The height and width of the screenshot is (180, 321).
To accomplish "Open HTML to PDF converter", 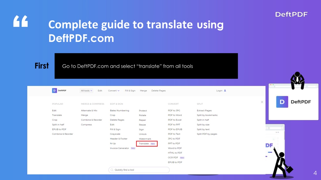I will pyautogui.click(x=175, y=152).
